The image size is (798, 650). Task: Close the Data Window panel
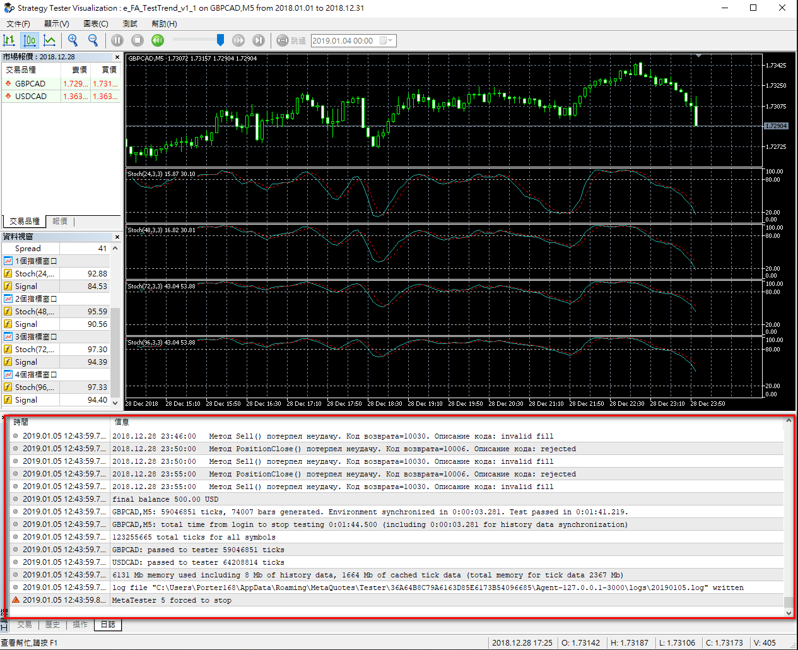(x=117, y=237)
